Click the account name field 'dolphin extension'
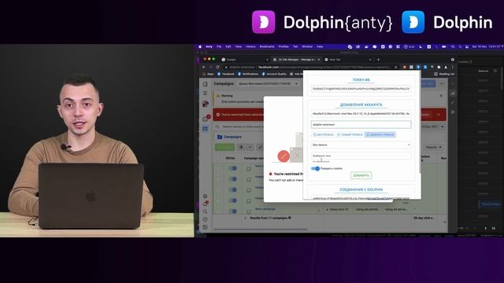 click(x=361, y=124)
